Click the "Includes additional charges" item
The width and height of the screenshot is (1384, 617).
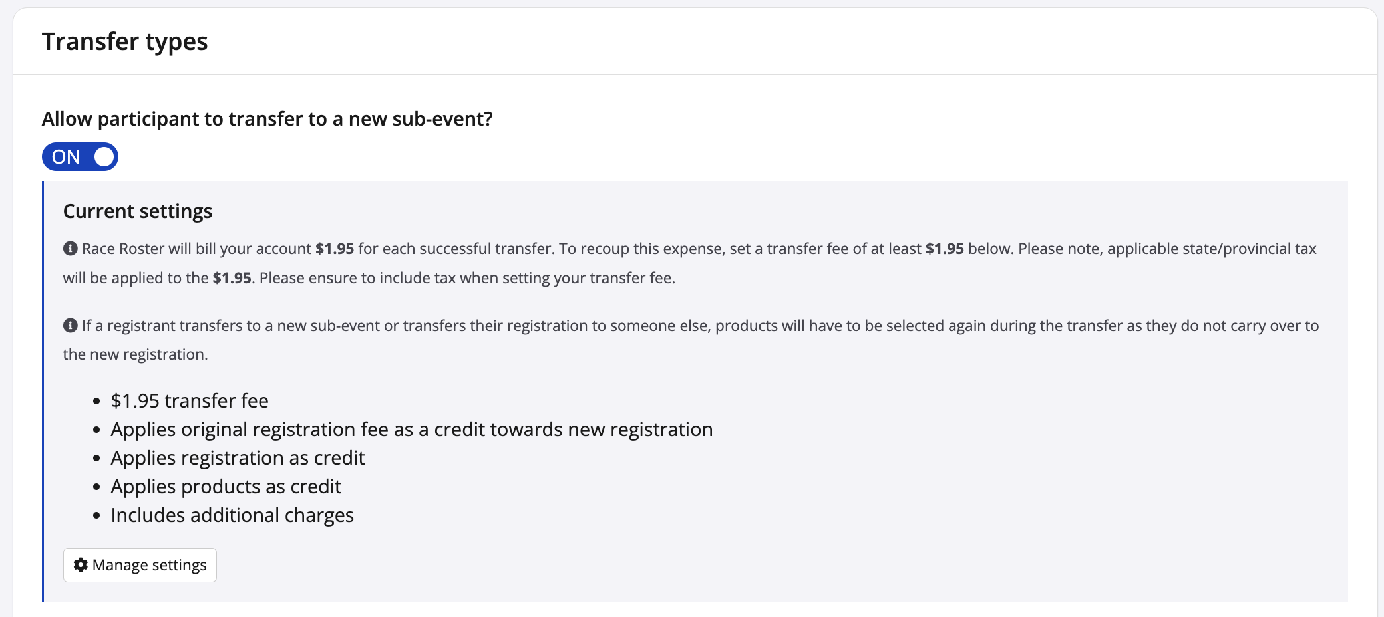(232, 515)
